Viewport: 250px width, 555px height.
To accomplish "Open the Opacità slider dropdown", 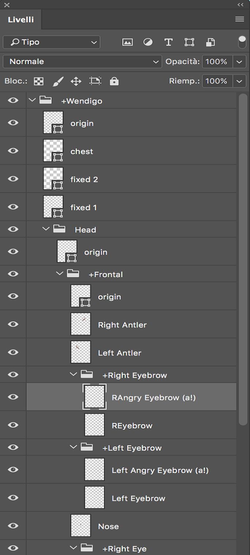I will [239, 62].
